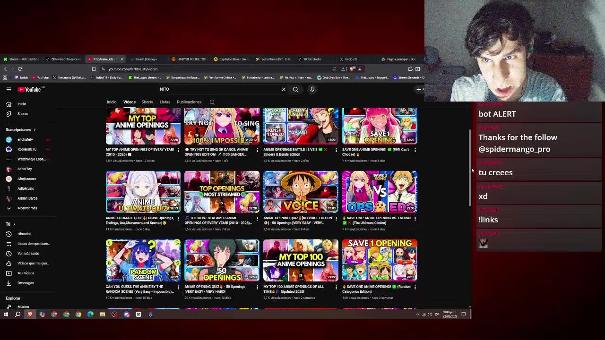Viewport: 605px width, 340px height.
Task: Go back with the browser back arrow
Action: [x=5, y=69]
